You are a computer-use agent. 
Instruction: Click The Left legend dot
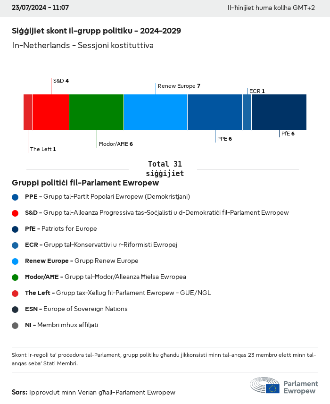tap(16, 293)
